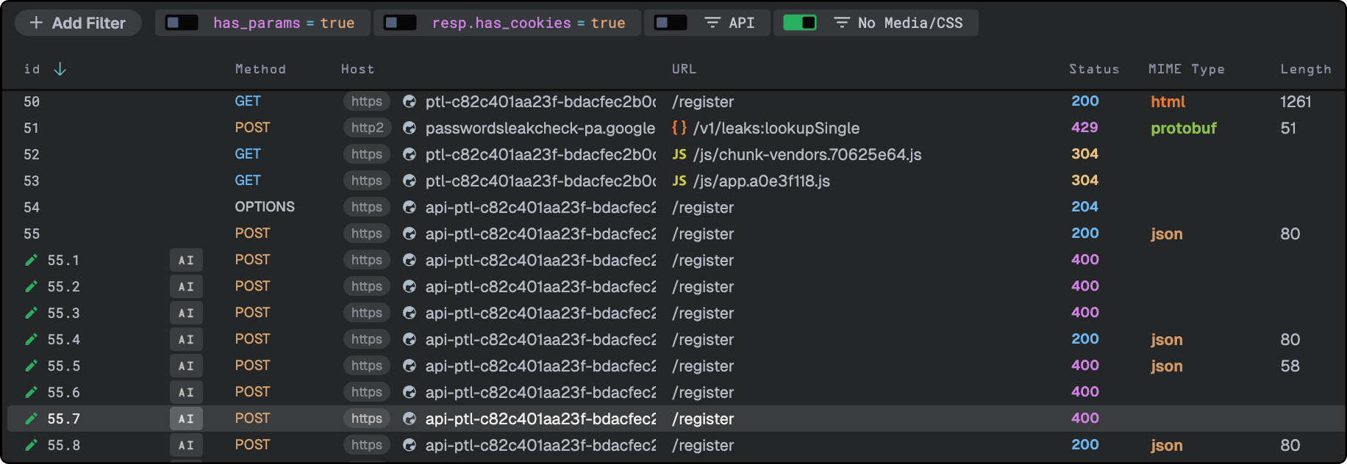Click the globe icon on row 51
The width and height of the screenshot is (1347, 464).
click(x=410, y=128)
